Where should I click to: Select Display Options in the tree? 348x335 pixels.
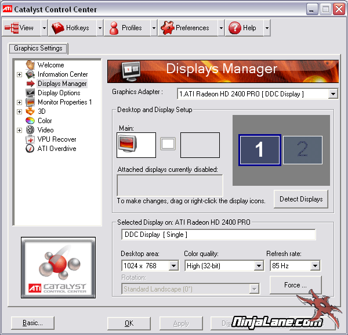(59, 93)
